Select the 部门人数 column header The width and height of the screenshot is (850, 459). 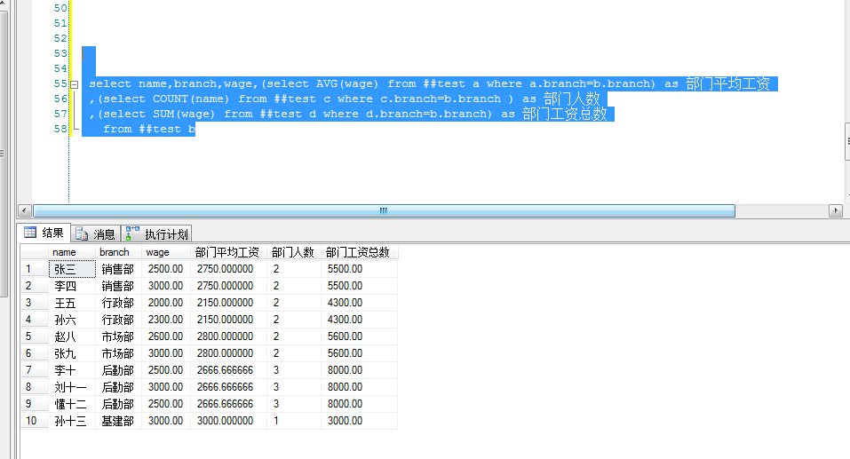(294, 252)
